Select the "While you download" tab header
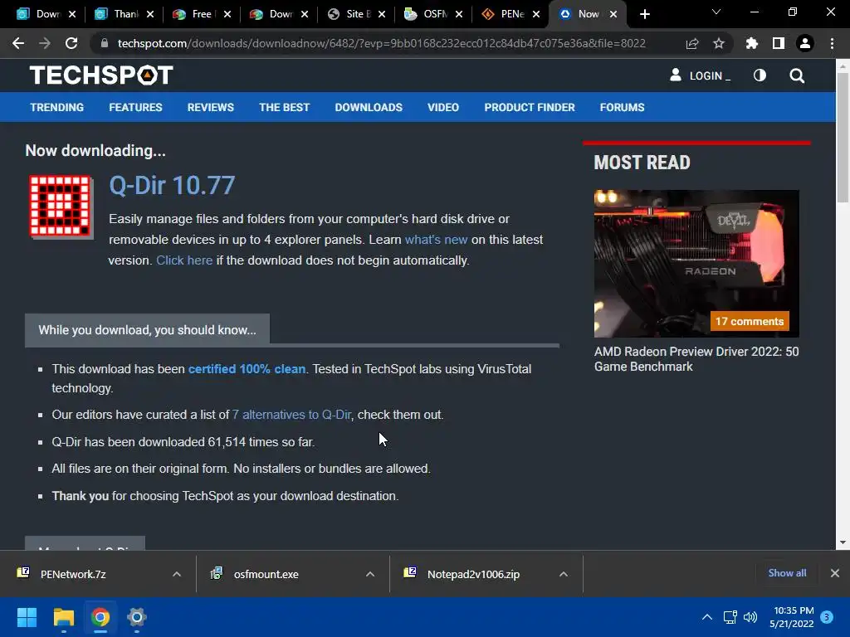The width and height of the screenshot is (850, 637). [x=147, y=330]
